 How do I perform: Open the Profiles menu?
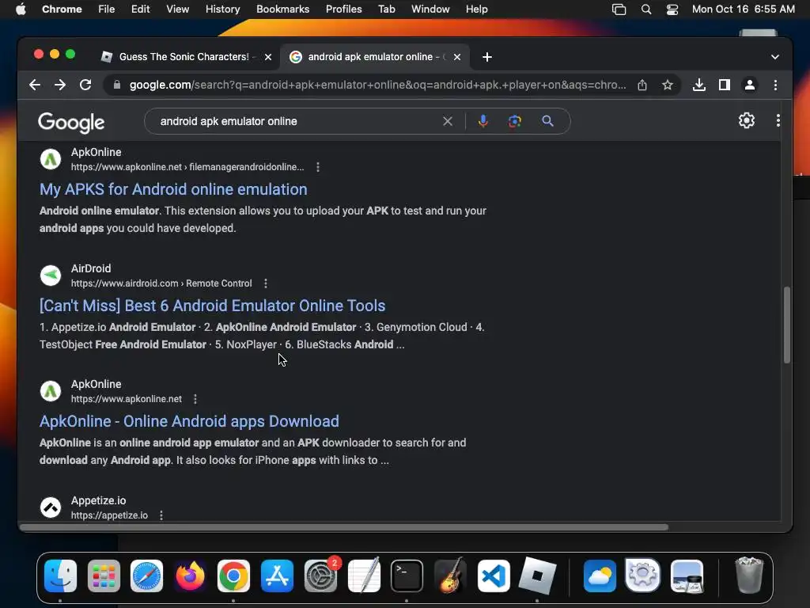pyautogui.click(x=343, y=9)
